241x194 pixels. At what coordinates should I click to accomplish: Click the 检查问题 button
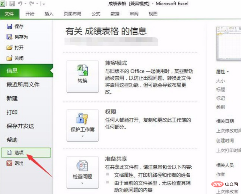tap(83, 172)
